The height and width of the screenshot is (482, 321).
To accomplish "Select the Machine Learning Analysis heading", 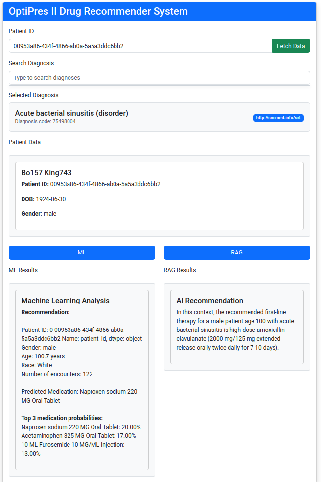I will click(x=66, y=300).
